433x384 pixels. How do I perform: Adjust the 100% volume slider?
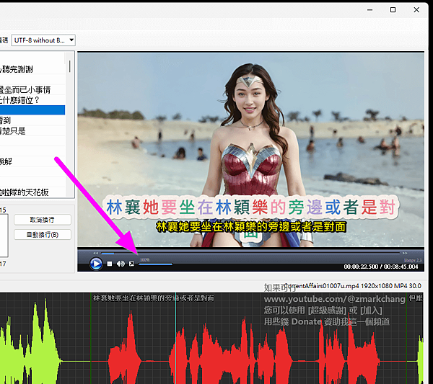tap(155, 264)
